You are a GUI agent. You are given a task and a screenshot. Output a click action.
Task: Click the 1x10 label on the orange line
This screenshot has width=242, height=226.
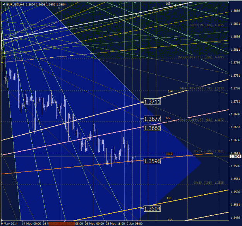[x=169, y=154]
